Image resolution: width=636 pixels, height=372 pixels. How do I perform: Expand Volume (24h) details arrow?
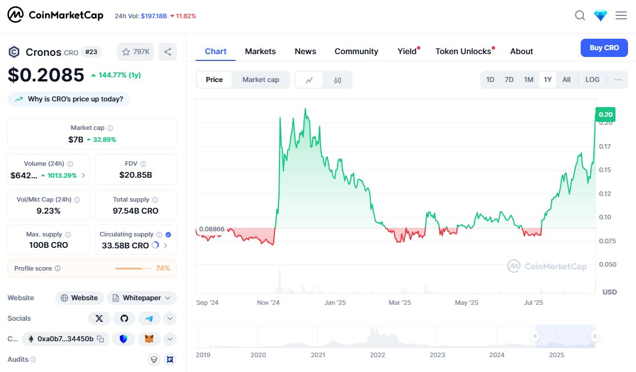(83, 175)
